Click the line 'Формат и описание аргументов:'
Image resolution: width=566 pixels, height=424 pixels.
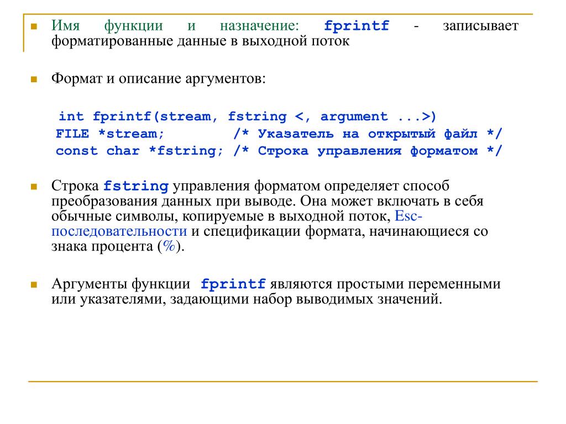coord(159,78)
